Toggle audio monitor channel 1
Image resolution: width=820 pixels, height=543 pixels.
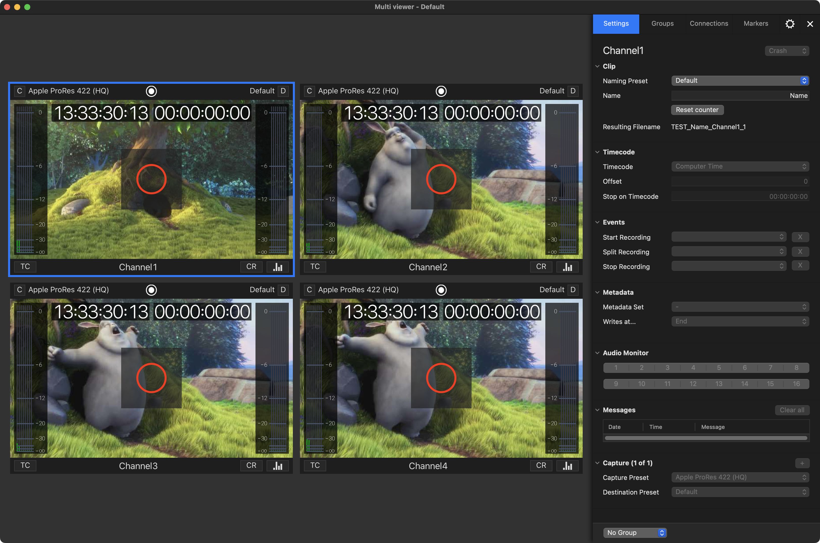coord(616,368)
